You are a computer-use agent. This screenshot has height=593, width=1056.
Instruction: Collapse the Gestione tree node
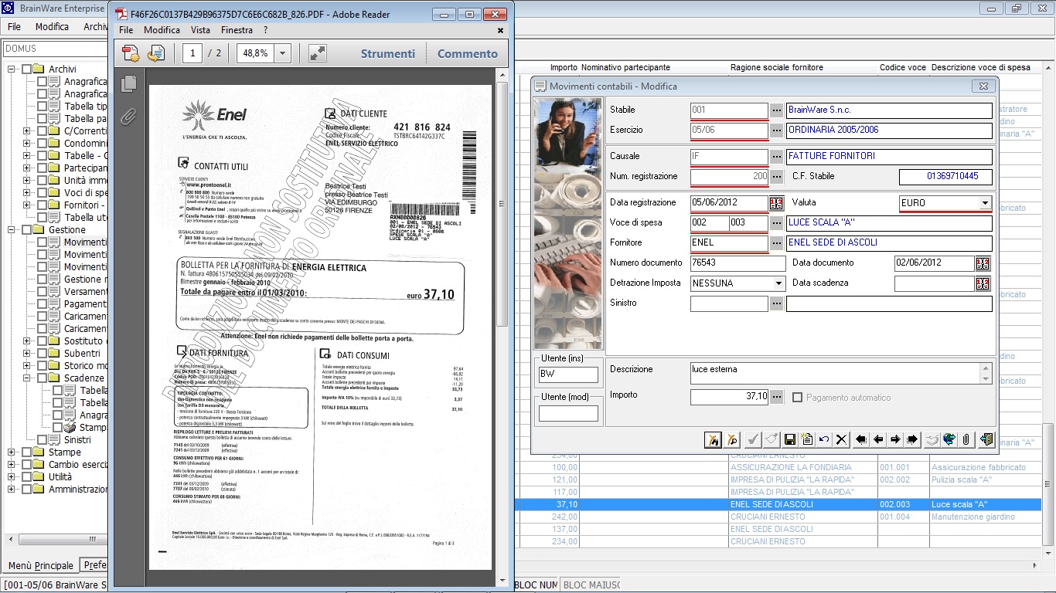point(12,229)
